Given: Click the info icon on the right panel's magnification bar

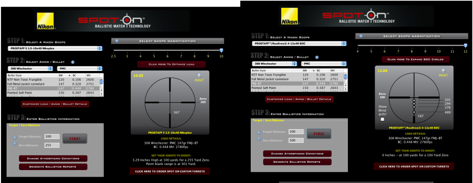Looking at the screenshot, I should point(361,36).
